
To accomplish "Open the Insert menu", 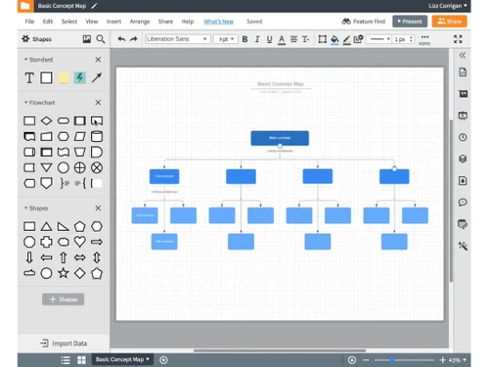I will (x=113, y=22).
